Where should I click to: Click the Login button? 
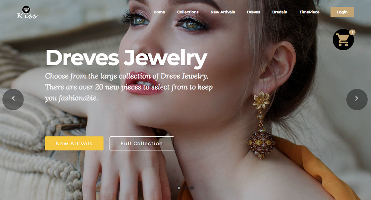342,12
